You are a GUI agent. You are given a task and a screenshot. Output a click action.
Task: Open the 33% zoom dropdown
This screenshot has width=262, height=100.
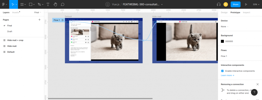(x=256, y=4)
